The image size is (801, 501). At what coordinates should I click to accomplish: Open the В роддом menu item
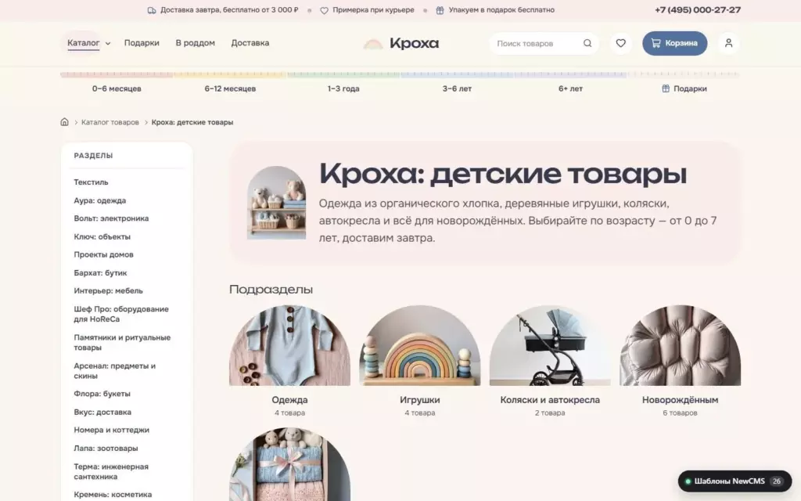click(x=195, y=43)
